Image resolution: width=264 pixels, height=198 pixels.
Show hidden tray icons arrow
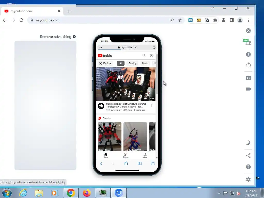[219, 193]
